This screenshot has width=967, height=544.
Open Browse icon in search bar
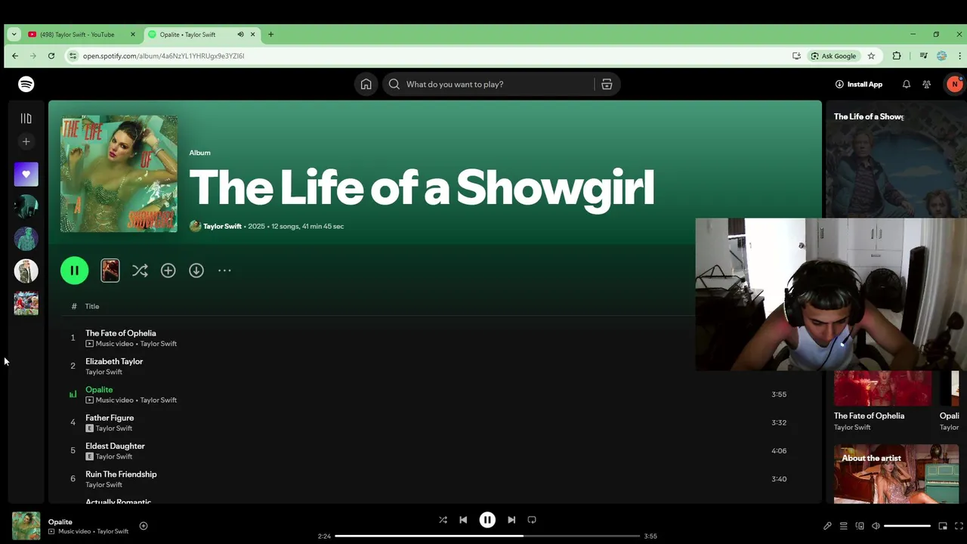pos(607,84)
